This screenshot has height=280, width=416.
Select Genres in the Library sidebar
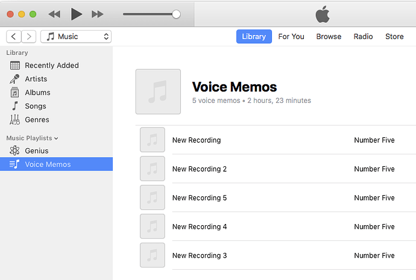pyautogui.click(x=56, y=119)
